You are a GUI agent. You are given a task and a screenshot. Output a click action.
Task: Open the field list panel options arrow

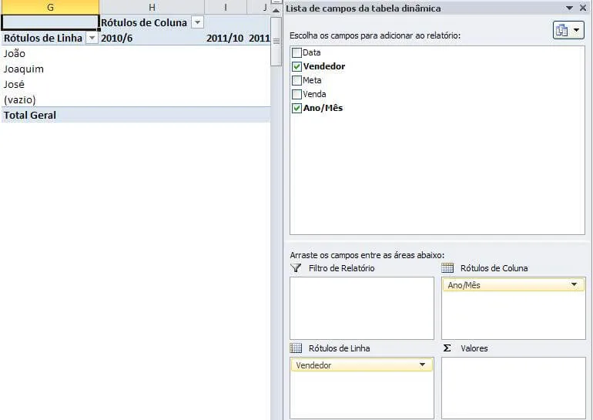[x=570, y=8]
